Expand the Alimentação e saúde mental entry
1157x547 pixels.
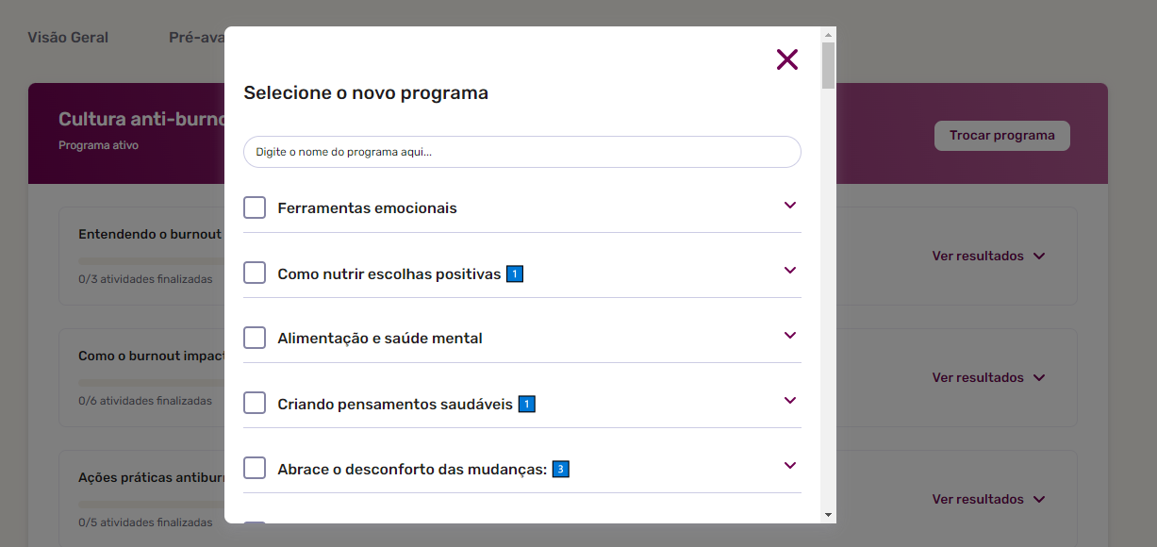click(790, 336)
